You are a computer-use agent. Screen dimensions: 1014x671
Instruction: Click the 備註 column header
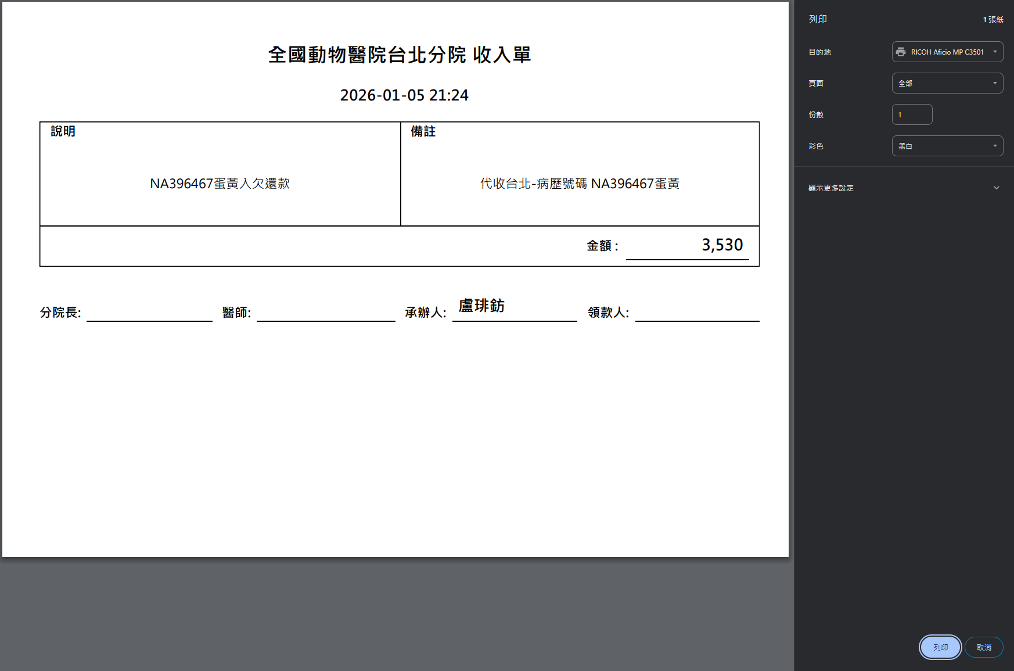423,132
